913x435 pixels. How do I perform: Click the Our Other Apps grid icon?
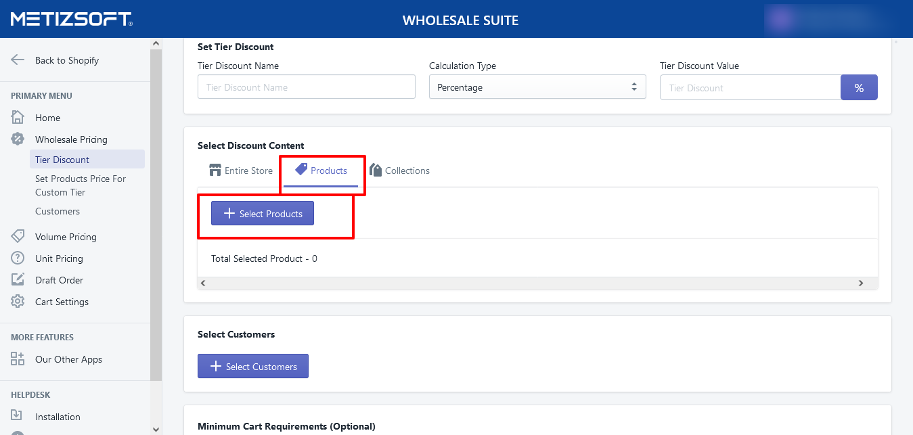pos(18,359)
